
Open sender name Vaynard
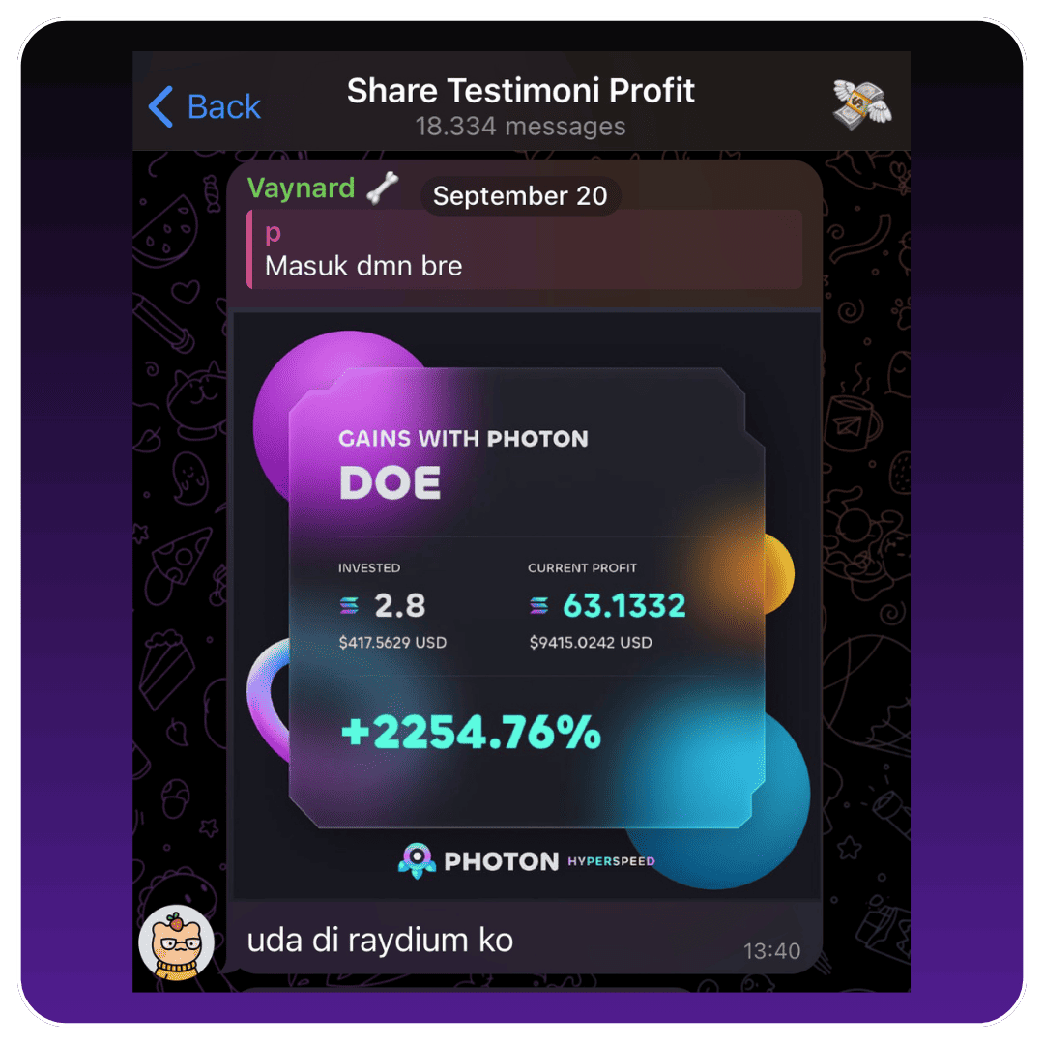301,188
